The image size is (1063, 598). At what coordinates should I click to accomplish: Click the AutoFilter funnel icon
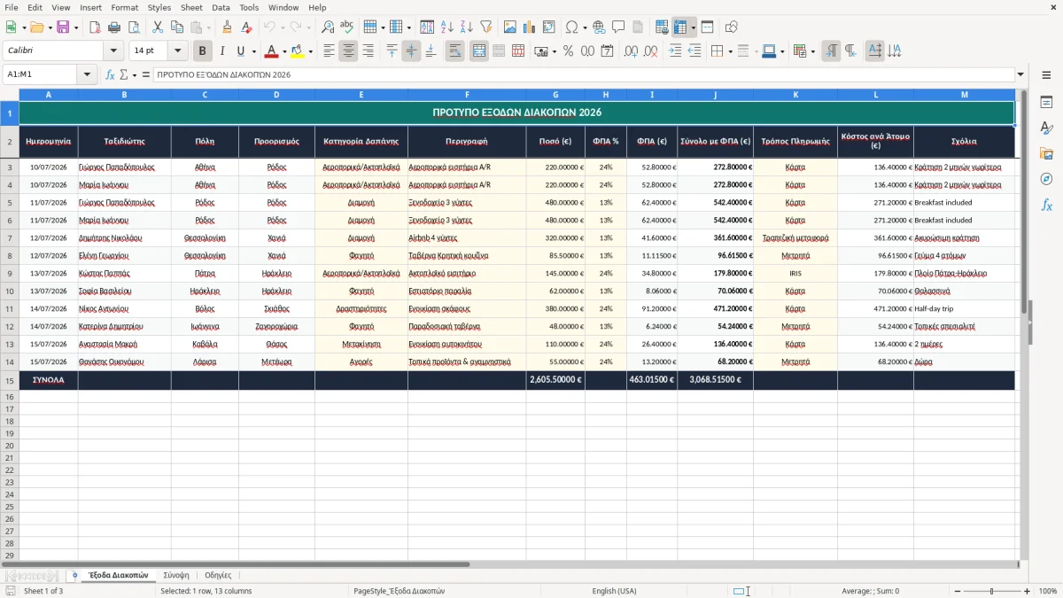pos(485,27)
